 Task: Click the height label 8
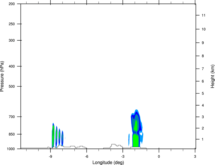203,56
